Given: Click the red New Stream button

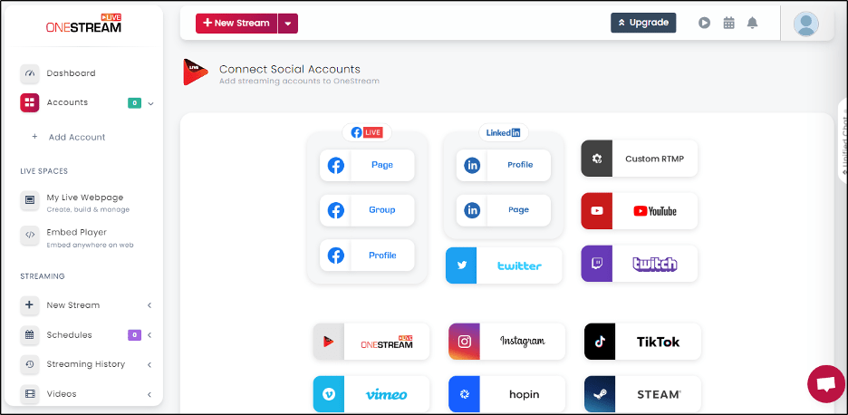Looking at the screenshot, I should (236, 24).
